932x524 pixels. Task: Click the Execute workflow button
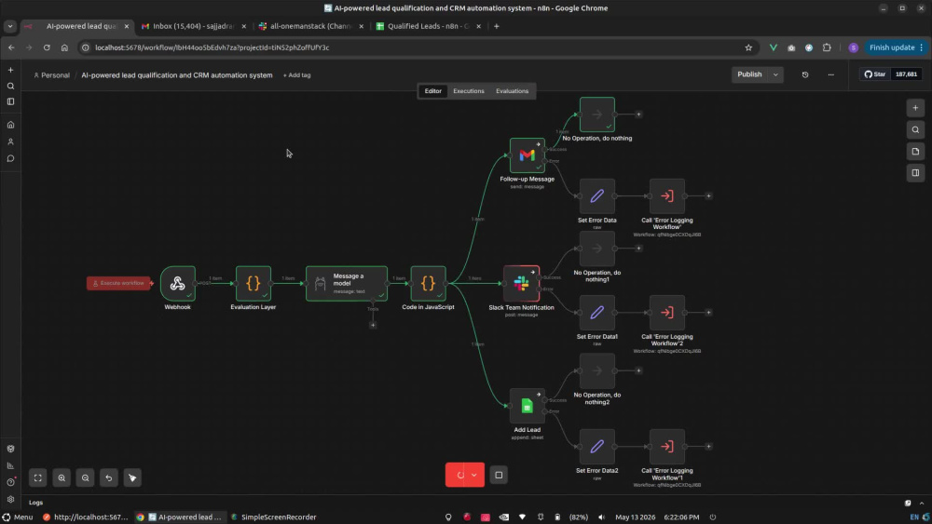coord(119,283)
